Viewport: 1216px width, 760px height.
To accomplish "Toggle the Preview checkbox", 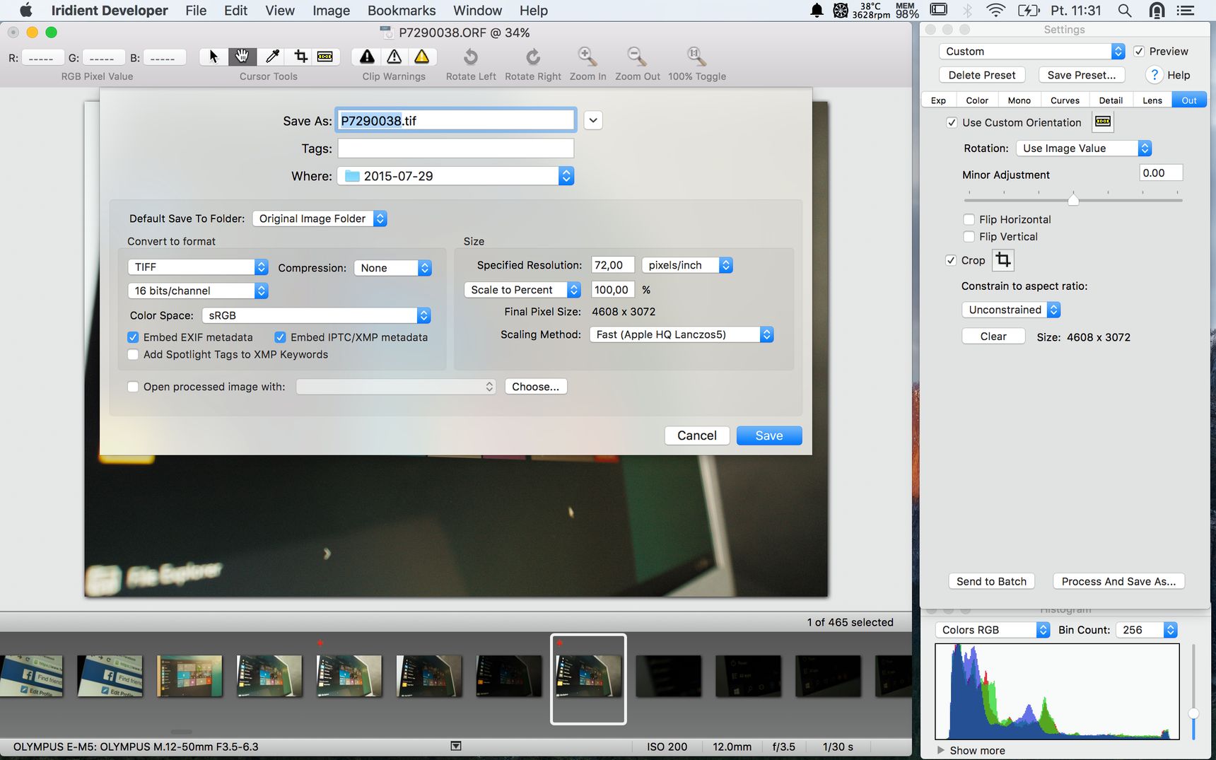I will tap(1139, 51).
